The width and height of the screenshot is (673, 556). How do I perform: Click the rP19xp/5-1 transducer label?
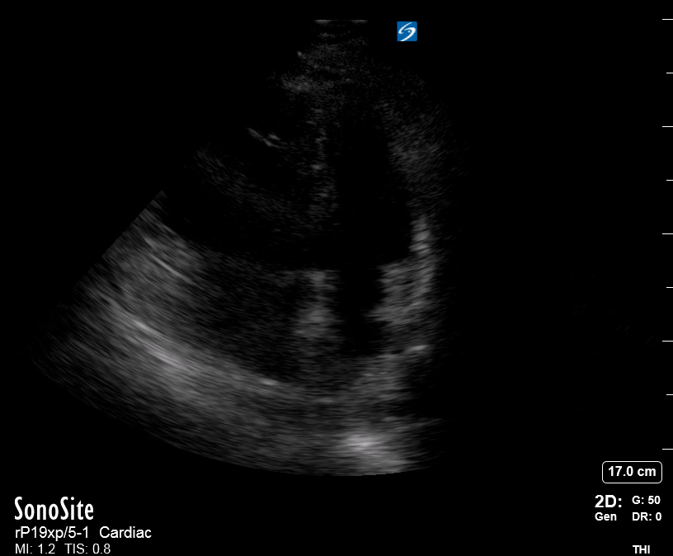click(x=52, y=533)
